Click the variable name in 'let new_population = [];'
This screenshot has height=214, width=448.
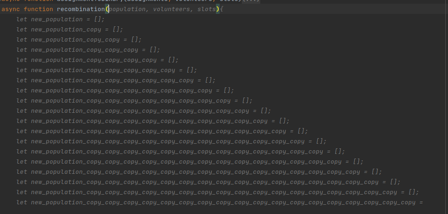click(57, 19)
